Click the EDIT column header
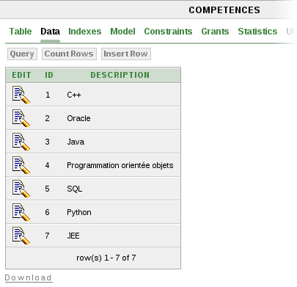The height and width of the screenshot is (287, 297). pos(21,75)
